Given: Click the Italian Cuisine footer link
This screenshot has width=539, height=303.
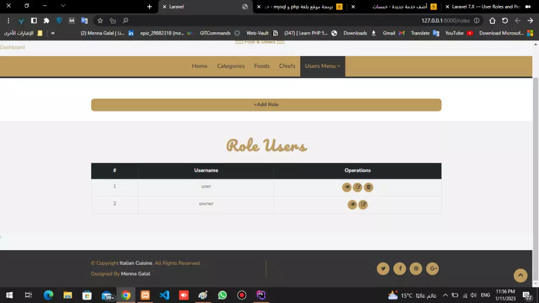Looking at the screenshot, I should point(136,263).
